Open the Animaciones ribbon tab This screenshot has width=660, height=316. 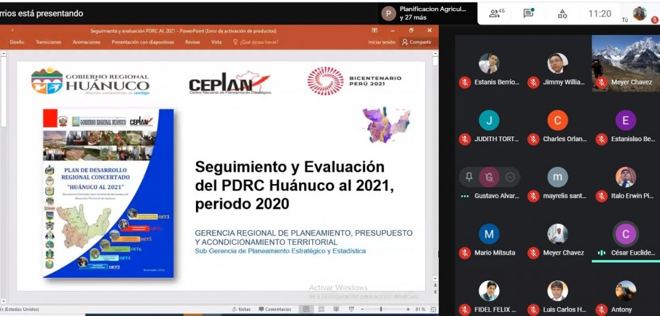[x=86, y=42]
